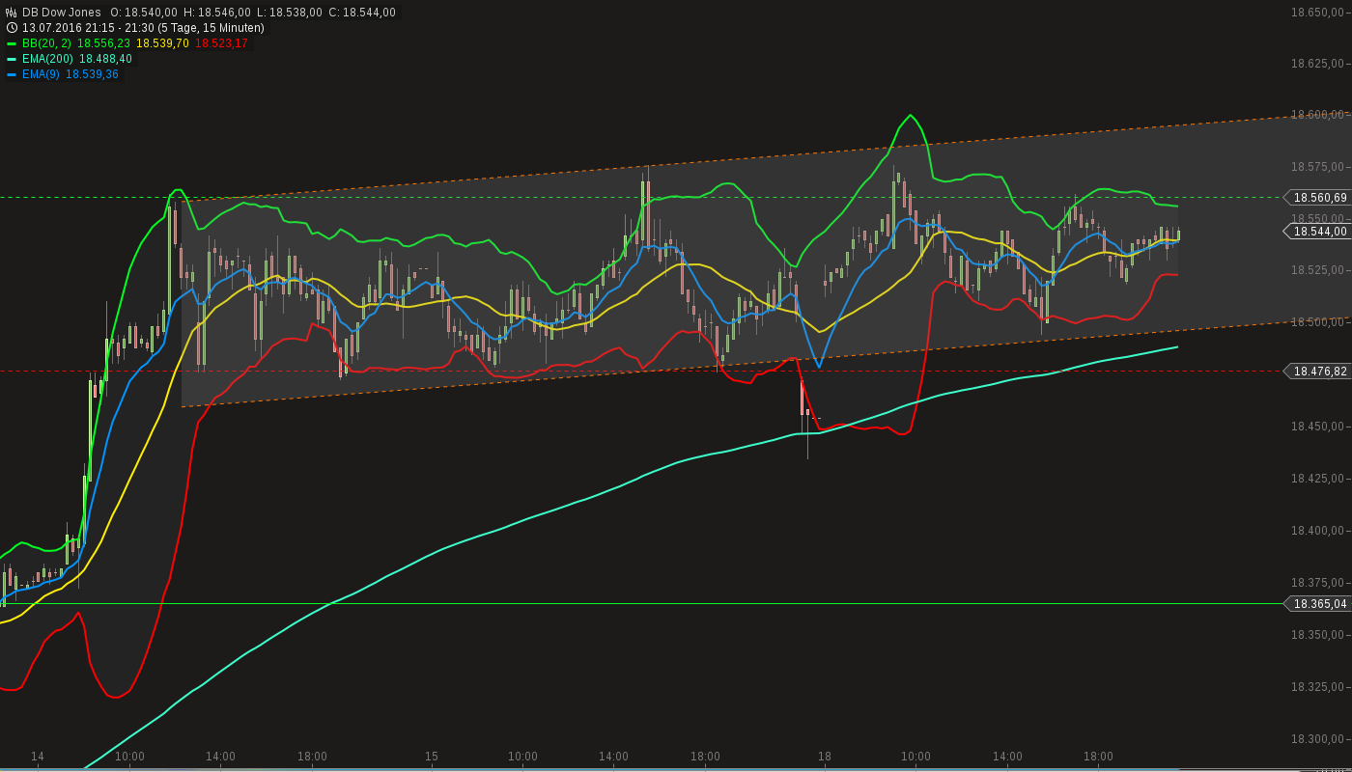
Task: Click the 14:00 time label of day 15
Action: coord(613,757)
